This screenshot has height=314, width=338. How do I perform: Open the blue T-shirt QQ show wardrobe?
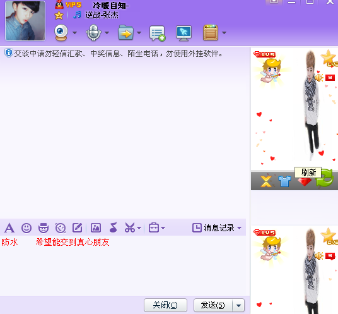tap(284, 181)
